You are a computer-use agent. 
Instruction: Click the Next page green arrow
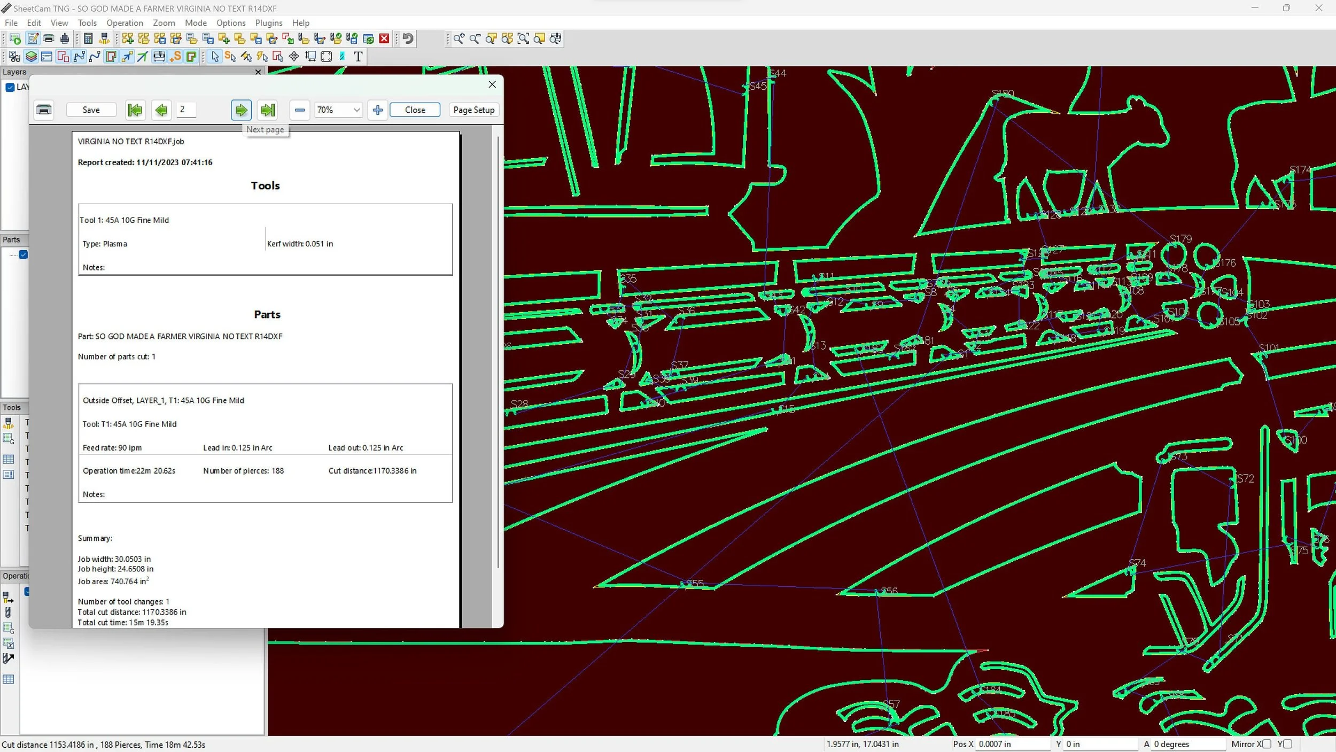pos(241,110)
